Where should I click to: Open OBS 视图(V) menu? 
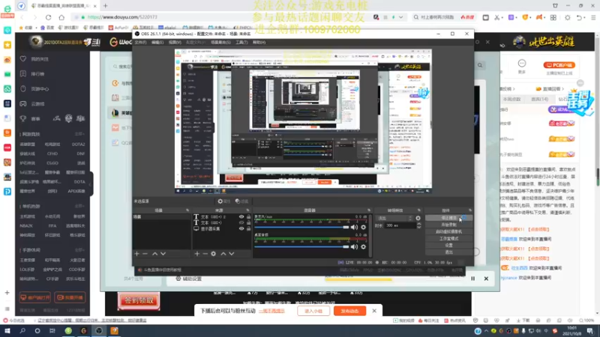tap(175, 43)
